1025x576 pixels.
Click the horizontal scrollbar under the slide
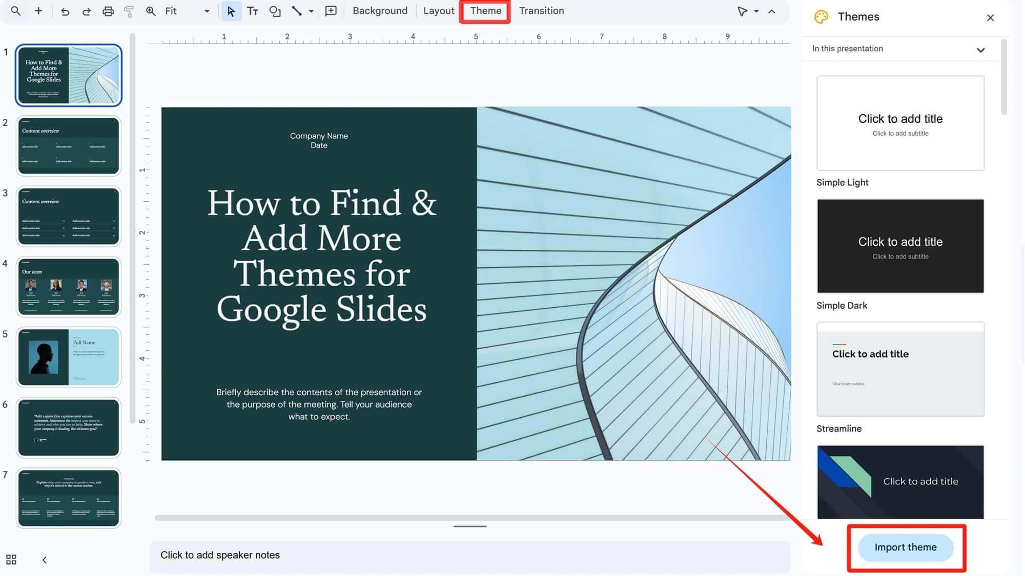471,518
